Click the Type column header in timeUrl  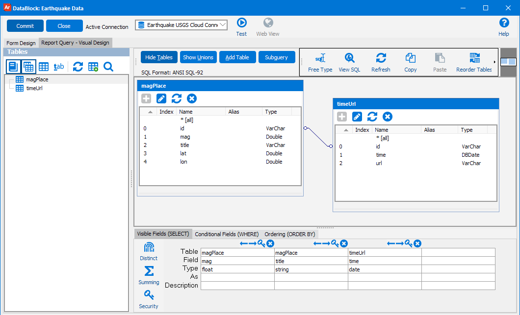pos(472,130)
